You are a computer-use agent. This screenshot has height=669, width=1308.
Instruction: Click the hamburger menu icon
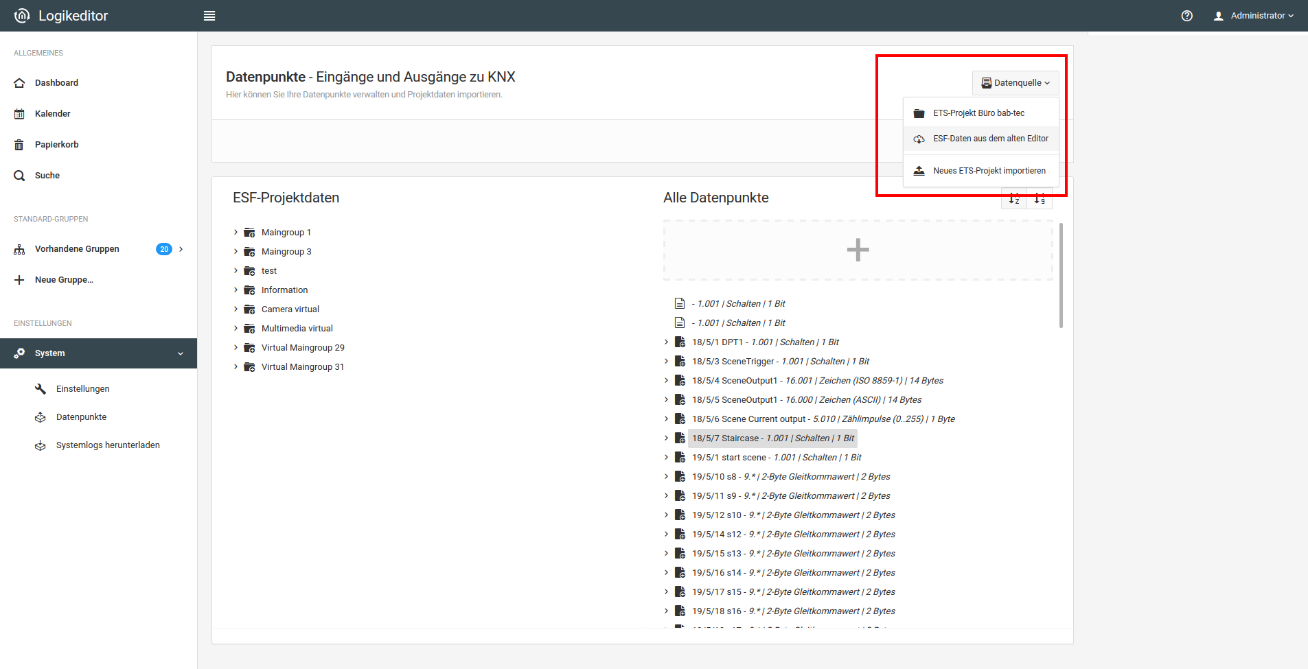pos(209,16)
